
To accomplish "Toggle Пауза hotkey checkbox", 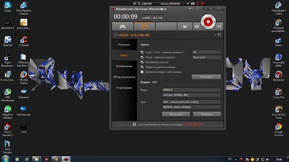I will coord(142,57).
